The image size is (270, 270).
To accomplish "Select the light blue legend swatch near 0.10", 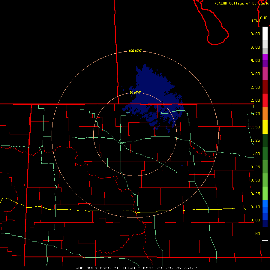I will pyautogui.click(x=265, y=203).
